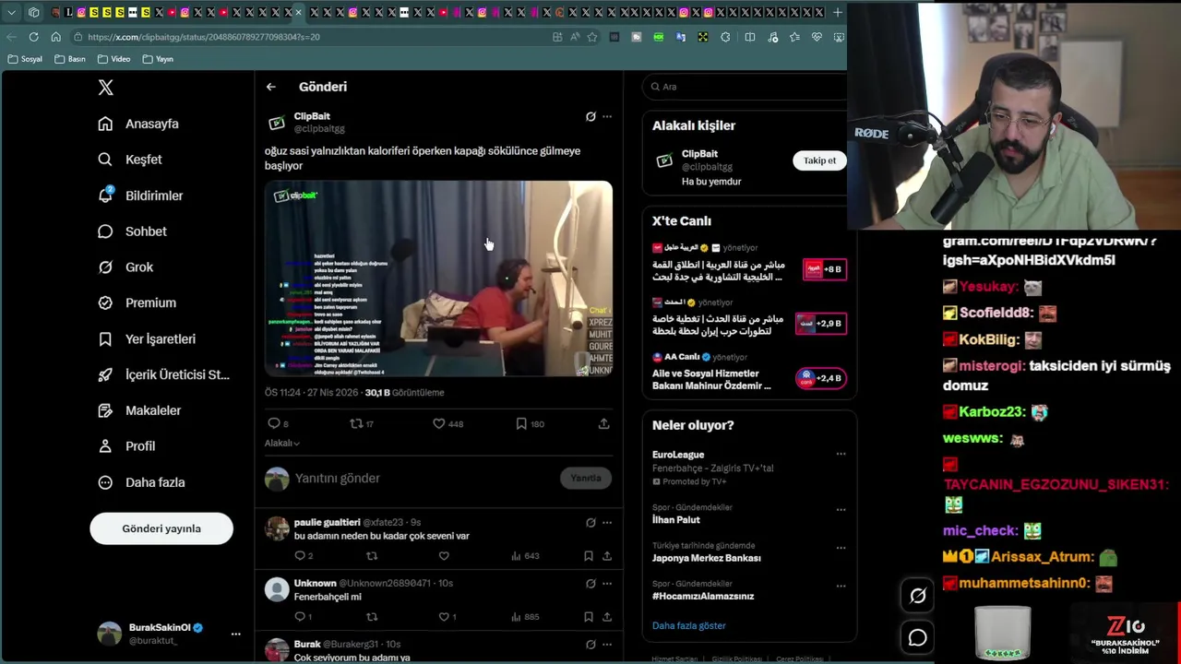The image size is (1181, 664).
Task: Repost paulie gualtieri comment
Action: click(372, 556)
